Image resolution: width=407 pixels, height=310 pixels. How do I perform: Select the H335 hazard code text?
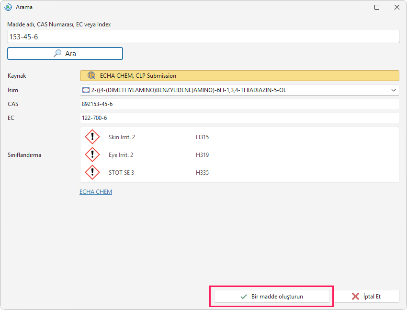(202, 172)
